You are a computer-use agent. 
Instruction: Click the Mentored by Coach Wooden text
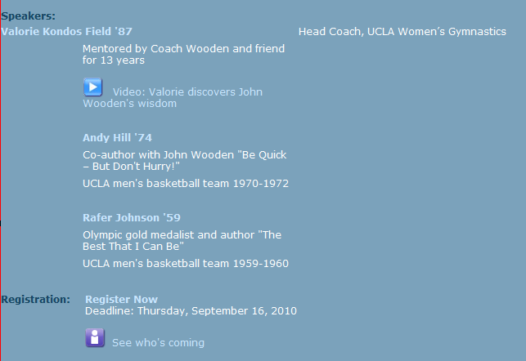pos(183,49)
